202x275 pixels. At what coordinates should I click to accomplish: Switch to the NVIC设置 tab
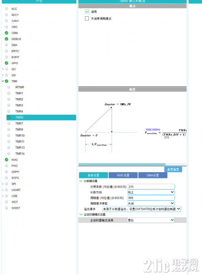click(123, 175)
